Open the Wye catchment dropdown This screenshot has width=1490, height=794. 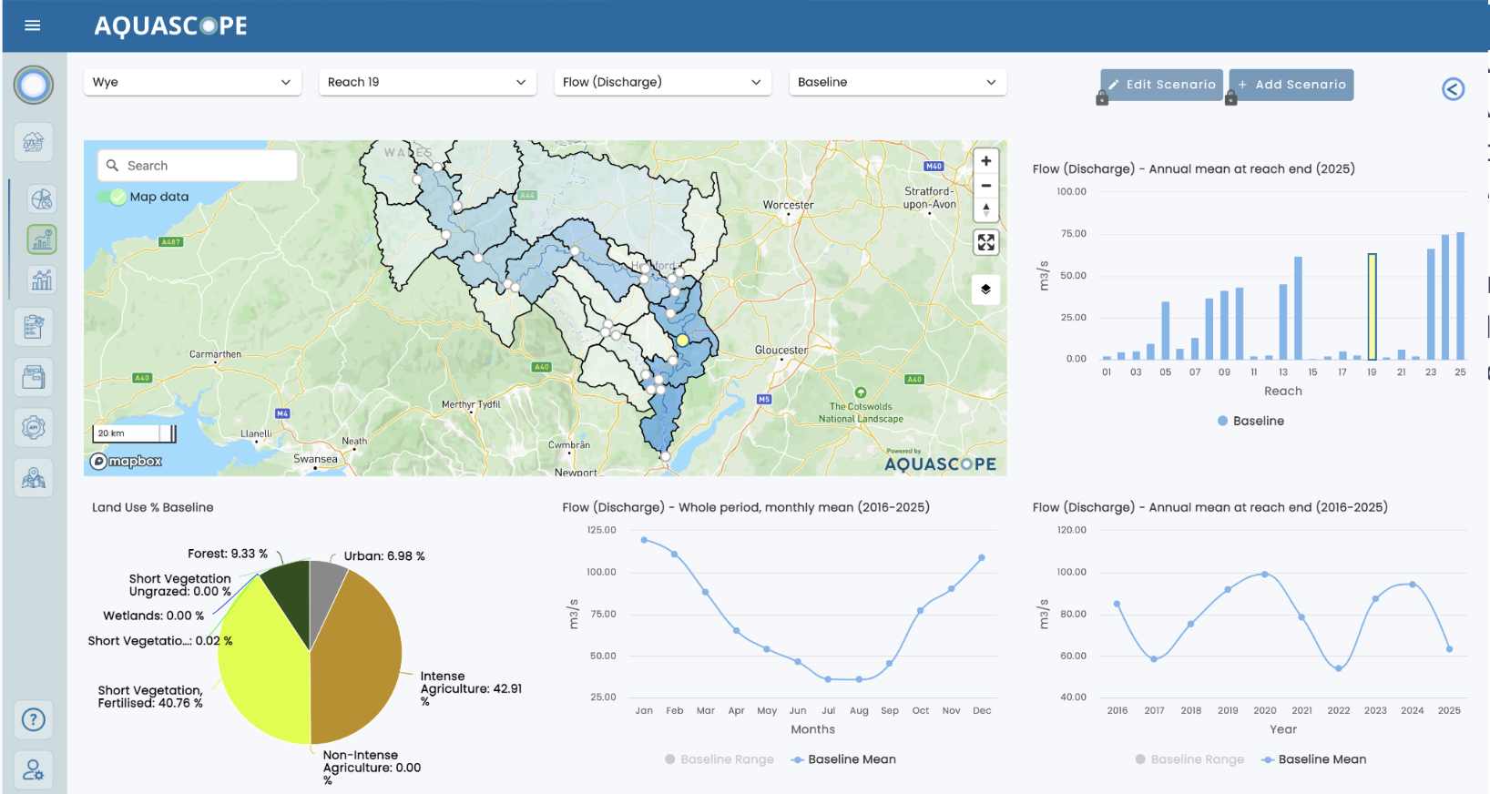click(192, 82)
